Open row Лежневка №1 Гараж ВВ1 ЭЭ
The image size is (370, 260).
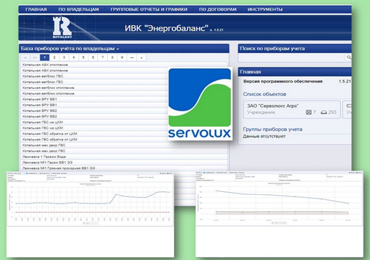tap(124, 163)
